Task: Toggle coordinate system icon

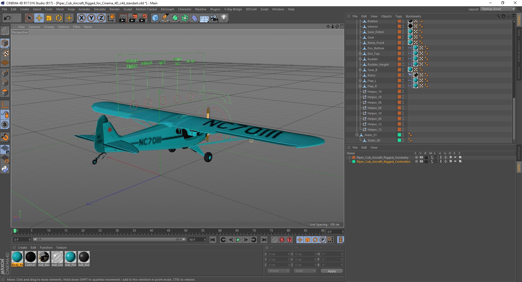Action: pyautogui.click(x=111, y=18)
